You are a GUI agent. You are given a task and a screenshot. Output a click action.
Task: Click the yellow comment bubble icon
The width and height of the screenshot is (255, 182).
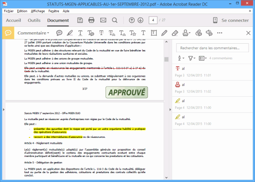click(x=8, y=33)
